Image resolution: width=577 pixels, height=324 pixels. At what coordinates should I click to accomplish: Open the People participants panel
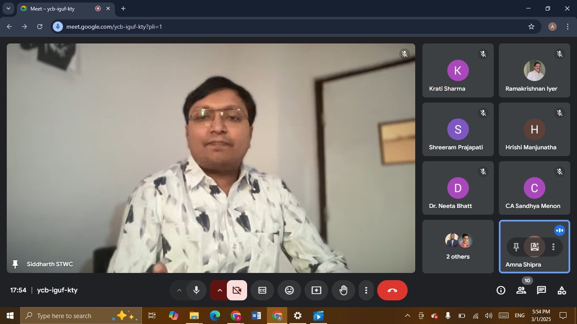pos(521,290)
